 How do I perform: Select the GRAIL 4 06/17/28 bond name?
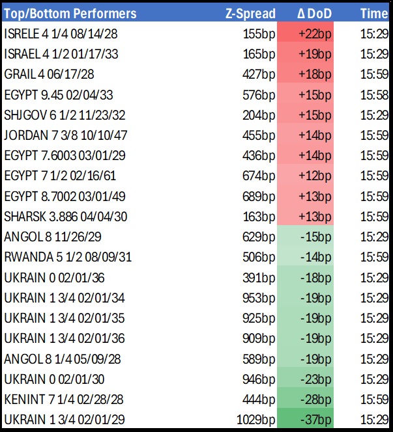(48, 74)
